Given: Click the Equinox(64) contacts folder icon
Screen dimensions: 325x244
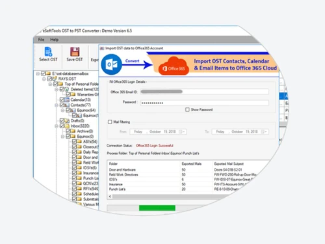Looking at the screenshot, I should coord(73,110).
